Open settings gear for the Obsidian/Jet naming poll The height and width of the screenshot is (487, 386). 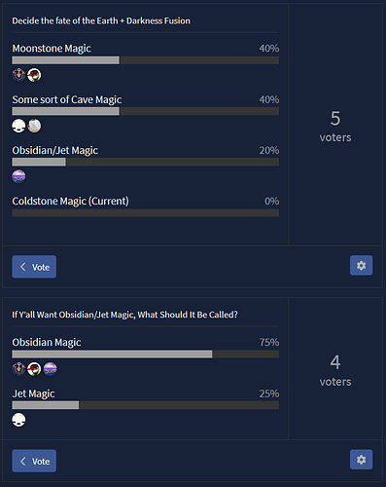361,460
